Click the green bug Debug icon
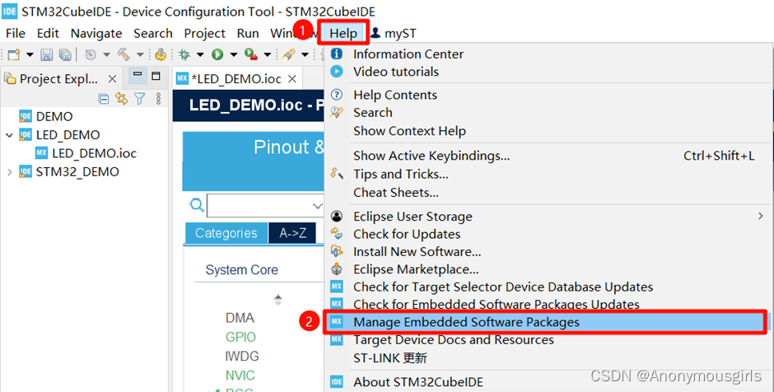 (184, 54)
